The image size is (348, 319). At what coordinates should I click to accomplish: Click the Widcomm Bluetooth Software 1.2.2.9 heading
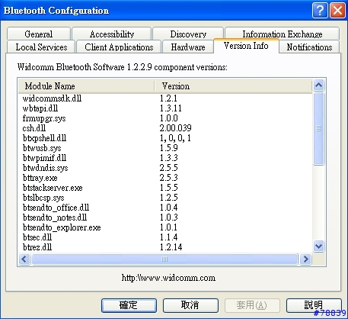[x=123, y=67]
